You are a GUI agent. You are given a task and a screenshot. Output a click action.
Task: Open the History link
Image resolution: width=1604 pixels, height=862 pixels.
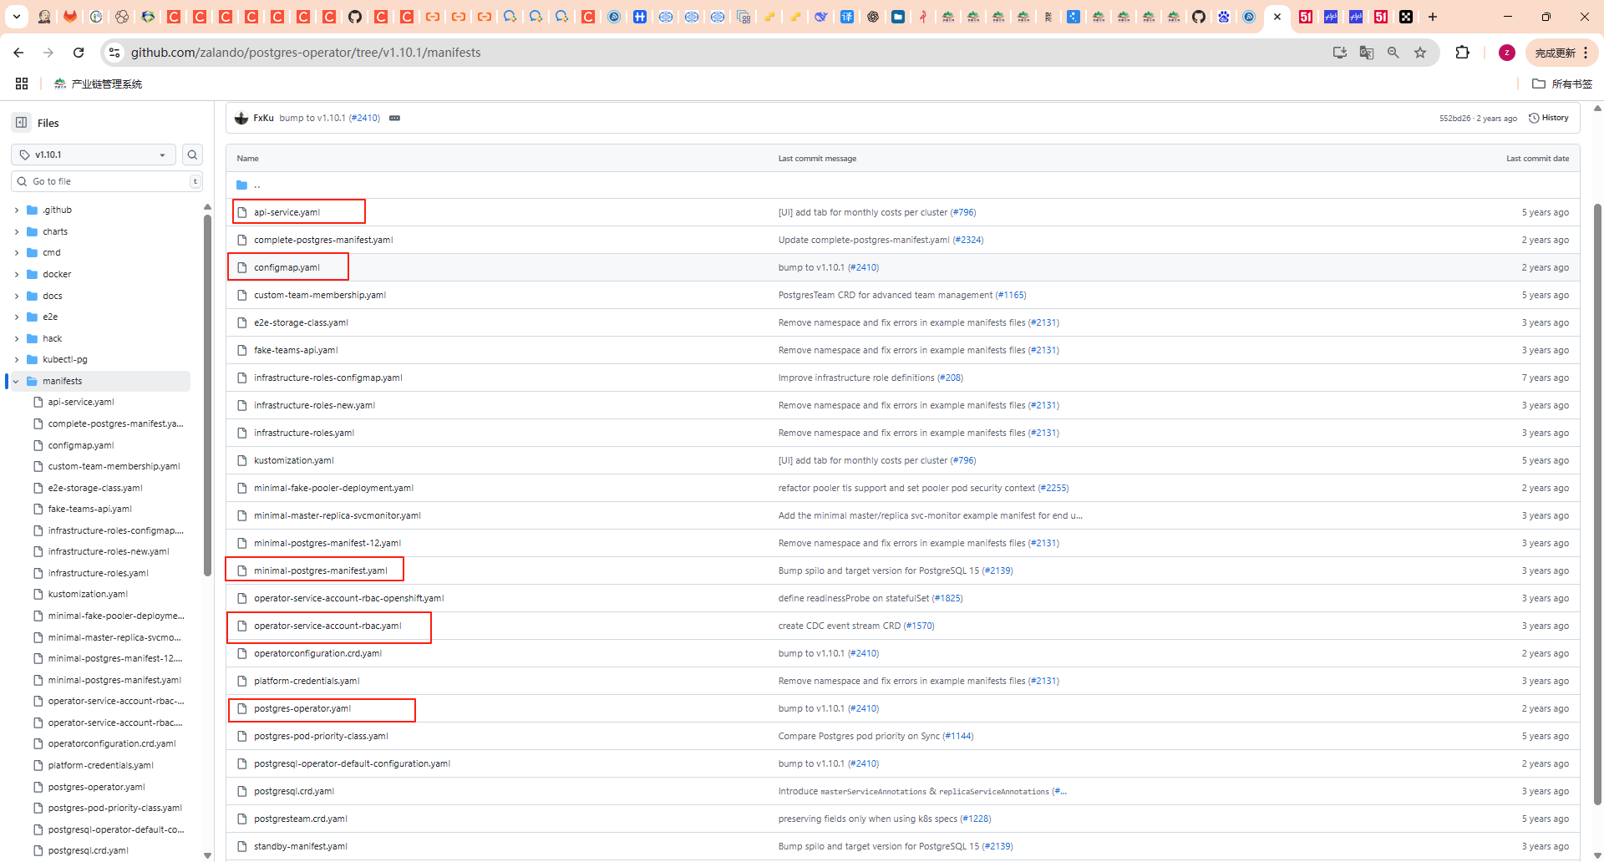pyautogui.click(x=1548, y=118)
